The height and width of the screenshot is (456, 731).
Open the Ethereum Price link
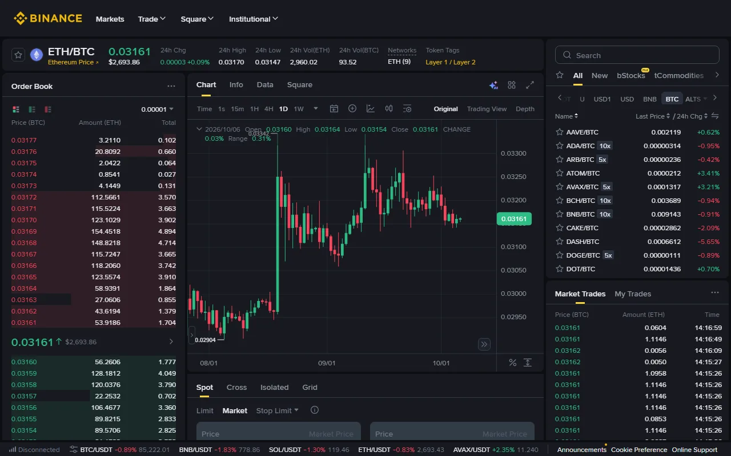point(73,62)
